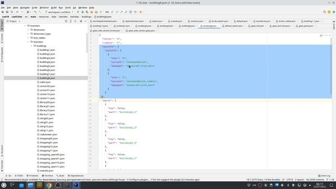Open the Dependencies tool window
Viewport: 336px width, 189px height.
point(76,176)
